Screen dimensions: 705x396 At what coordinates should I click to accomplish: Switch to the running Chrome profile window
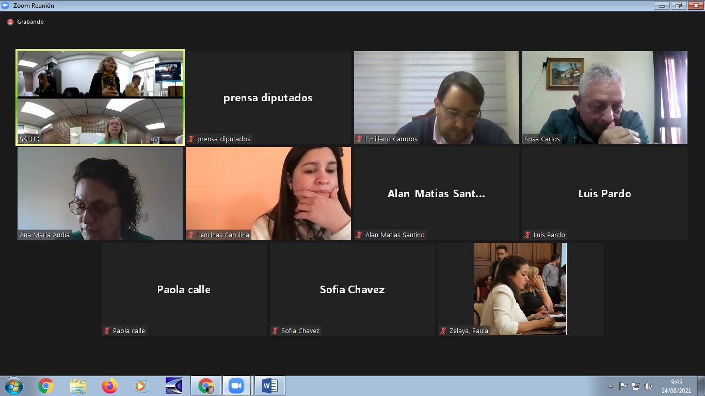(x=206, y=386)
